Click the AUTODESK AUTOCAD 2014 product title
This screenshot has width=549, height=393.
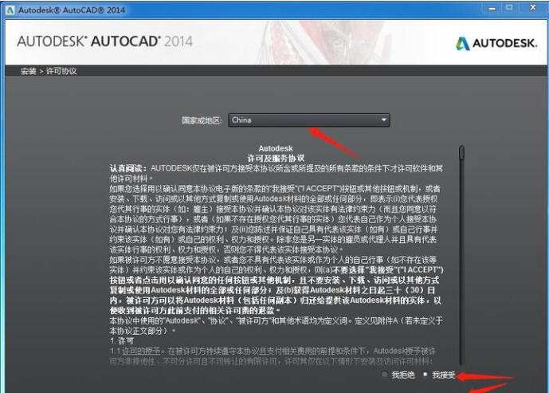(104, 41)
